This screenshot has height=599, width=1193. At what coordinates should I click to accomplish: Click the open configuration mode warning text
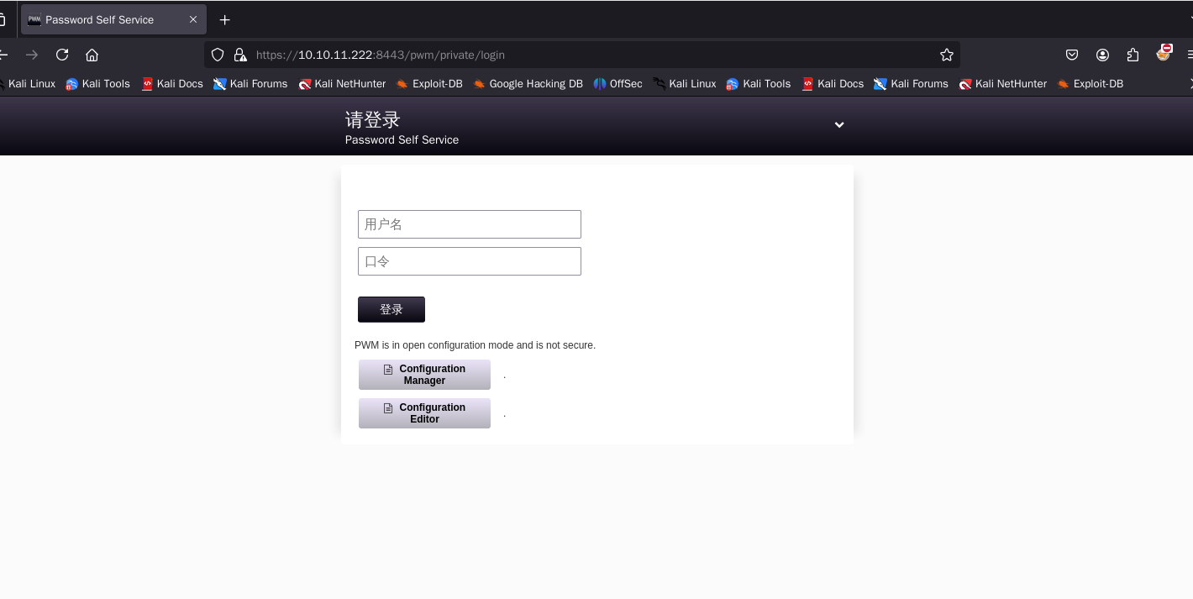pos(475,345)
